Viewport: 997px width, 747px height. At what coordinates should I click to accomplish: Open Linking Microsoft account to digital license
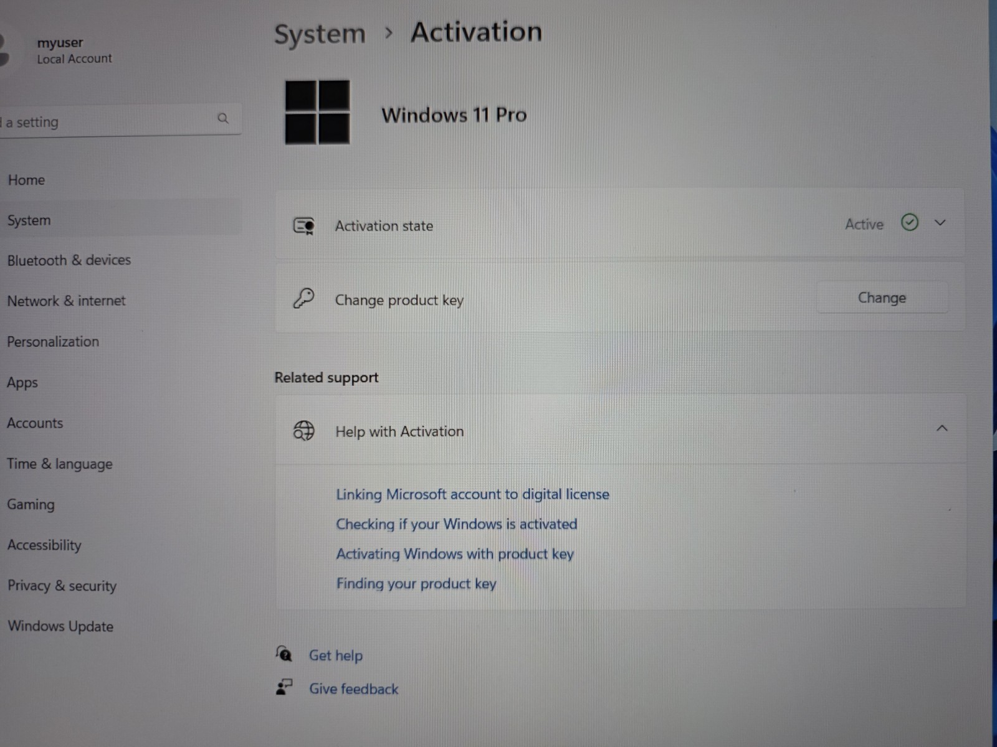pyautogui.click(x=472, y=494)
